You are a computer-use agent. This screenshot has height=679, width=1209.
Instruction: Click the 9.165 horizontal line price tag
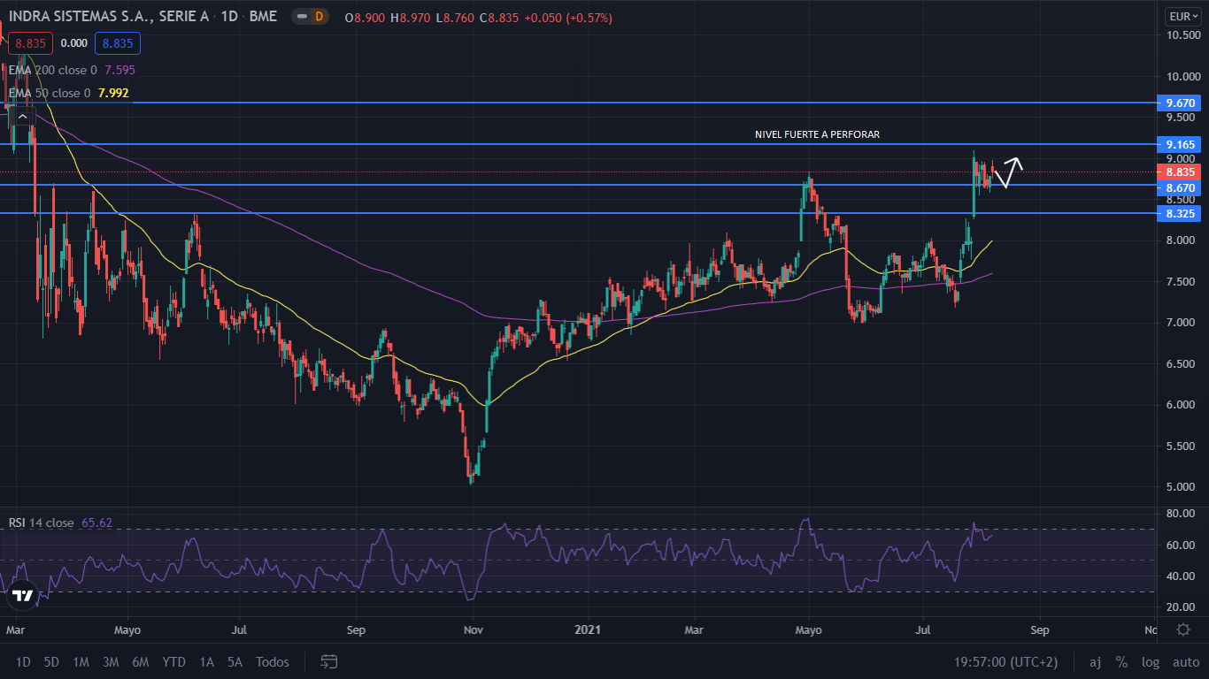click(x=1182, y=144)
